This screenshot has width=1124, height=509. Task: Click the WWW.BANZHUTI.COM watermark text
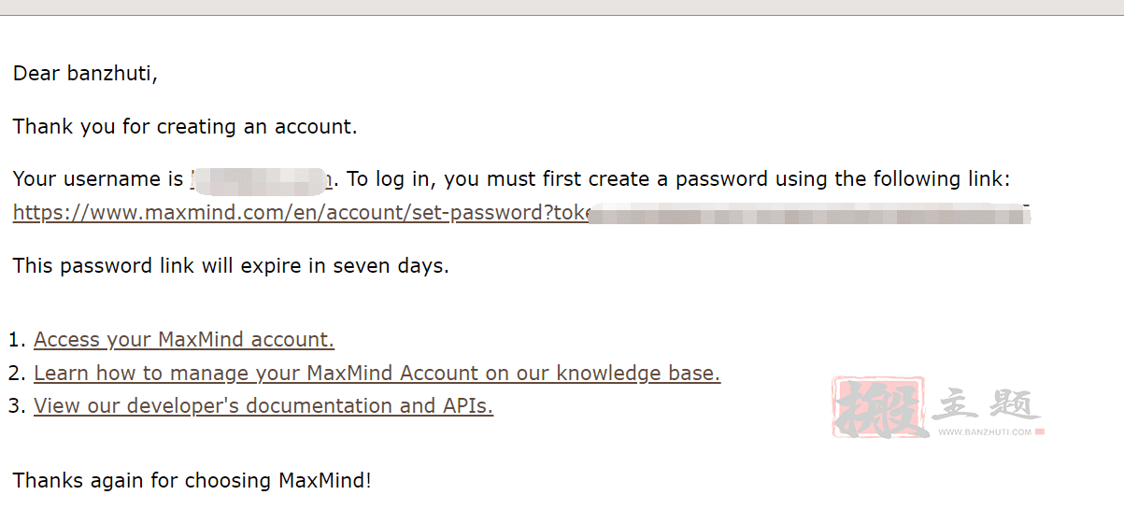coord(985,432)
